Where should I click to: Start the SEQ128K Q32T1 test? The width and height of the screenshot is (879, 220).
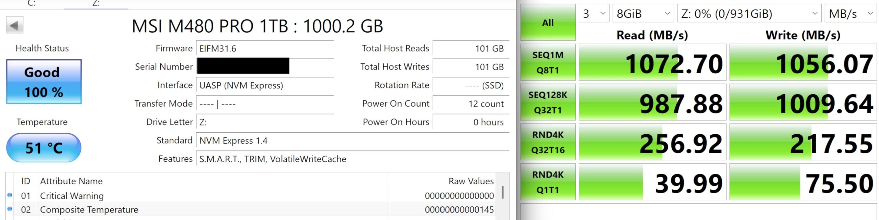pyautogui.click(x=548, y=102)
